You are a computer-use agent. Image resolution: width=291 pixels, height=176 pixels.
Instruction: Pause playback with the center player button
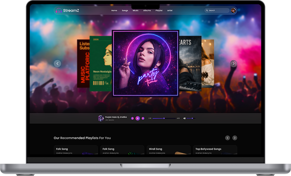138,118
